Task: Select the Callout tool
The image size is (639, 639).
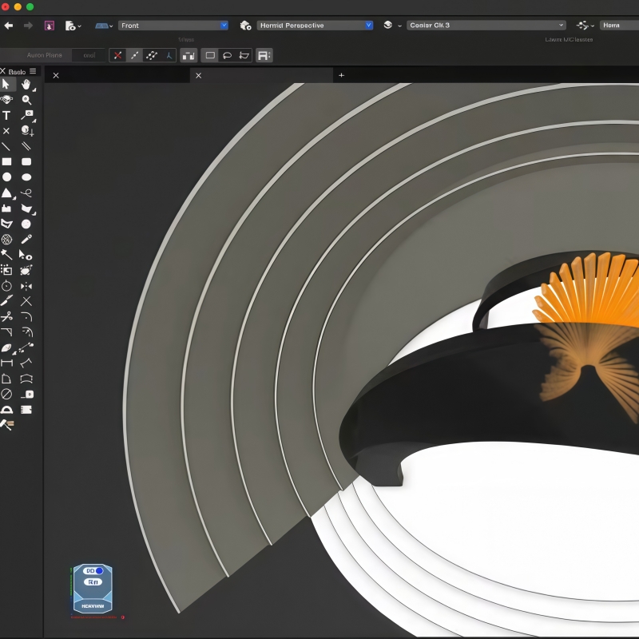Action: [x=27, y=115]
